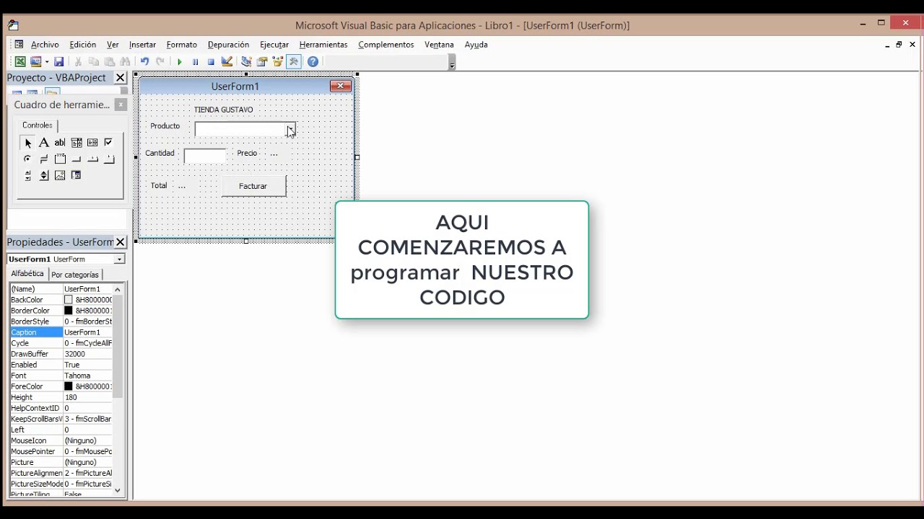Image resolution: width=924 pixels, height=519 pixels.
Task: Click the Facturar button on the form
Action: [253, 186]
